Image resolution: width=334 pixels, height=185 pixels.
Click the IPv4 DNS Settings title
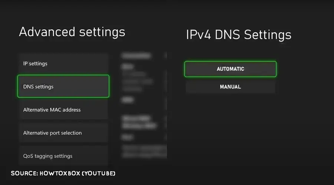click(x=238, y=35)
